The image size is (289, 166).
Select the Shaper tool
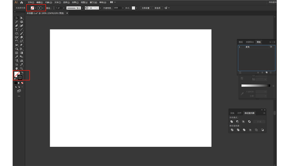tap(16, 37)
